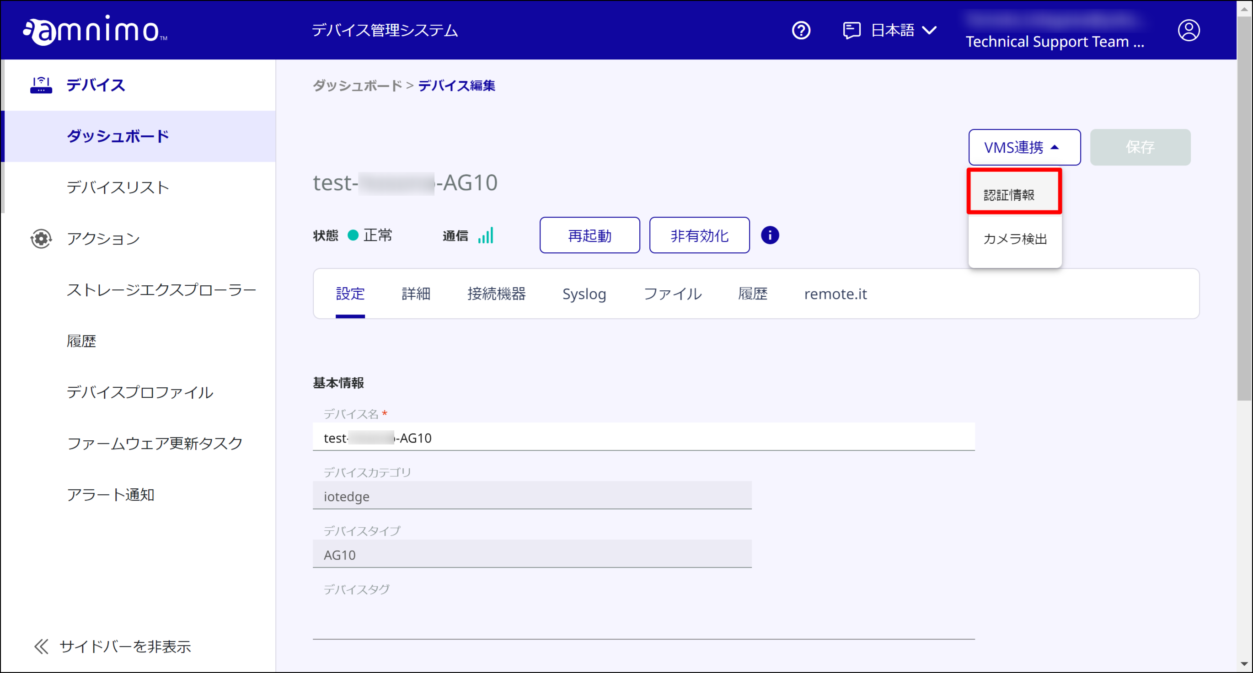Select カメラ検出 from VMS連携 menu
The width and height of the screenshot is (1253, 673).
(x=1015, y=238)
